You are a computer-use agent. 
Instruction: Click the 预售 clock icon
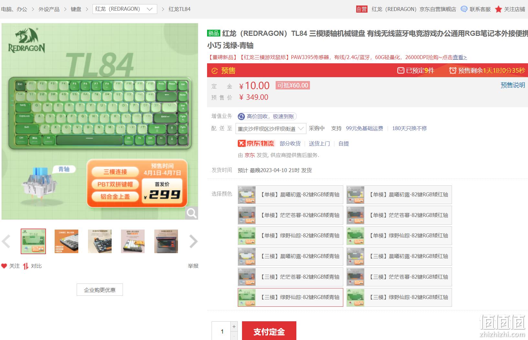pos(214,71)
